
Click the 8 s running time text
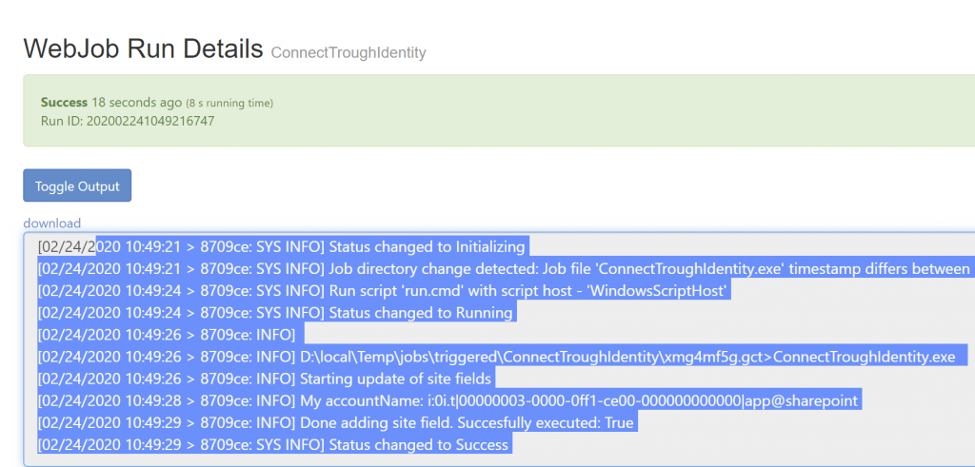[229, 103]
